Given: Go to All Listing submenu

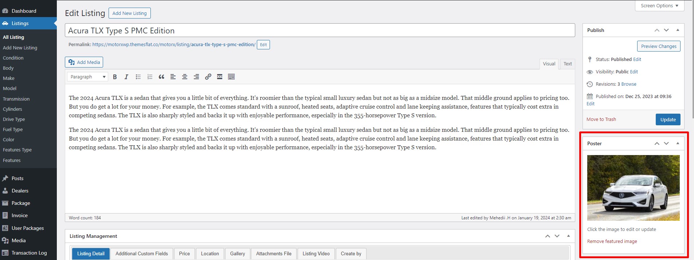Looking at the screenshot, I should 13,37.
